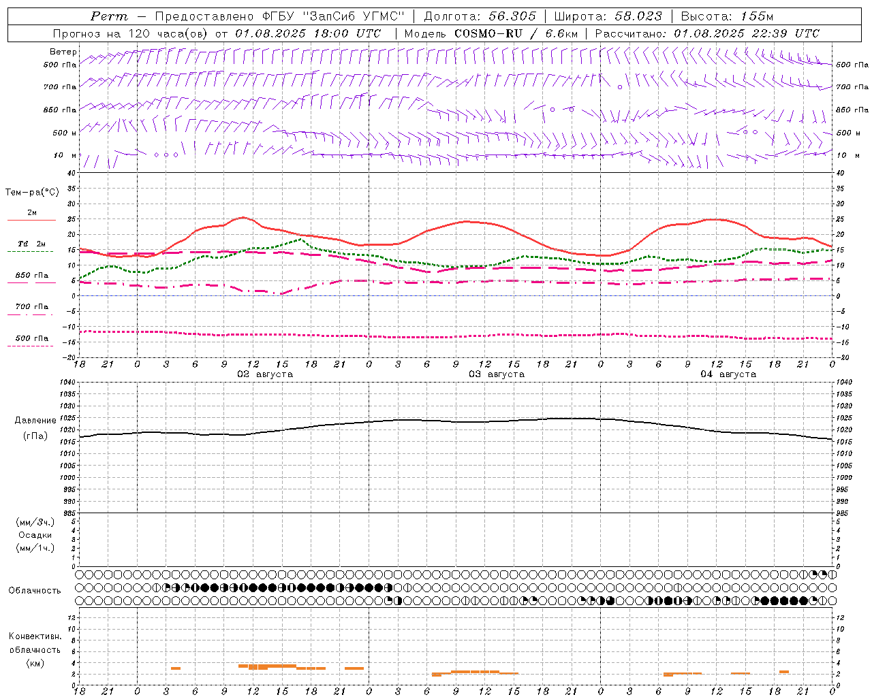872x697 pixels.
Task: Click the dashed legend line under "Td 2м"
Action: [30, 252]
